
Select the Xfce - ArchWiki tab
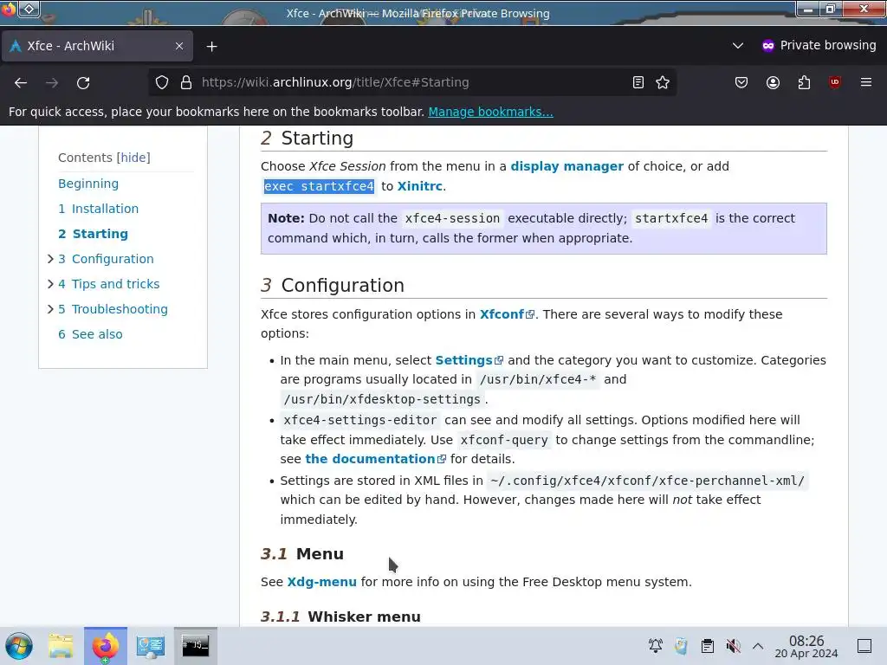tap(97, 46)
